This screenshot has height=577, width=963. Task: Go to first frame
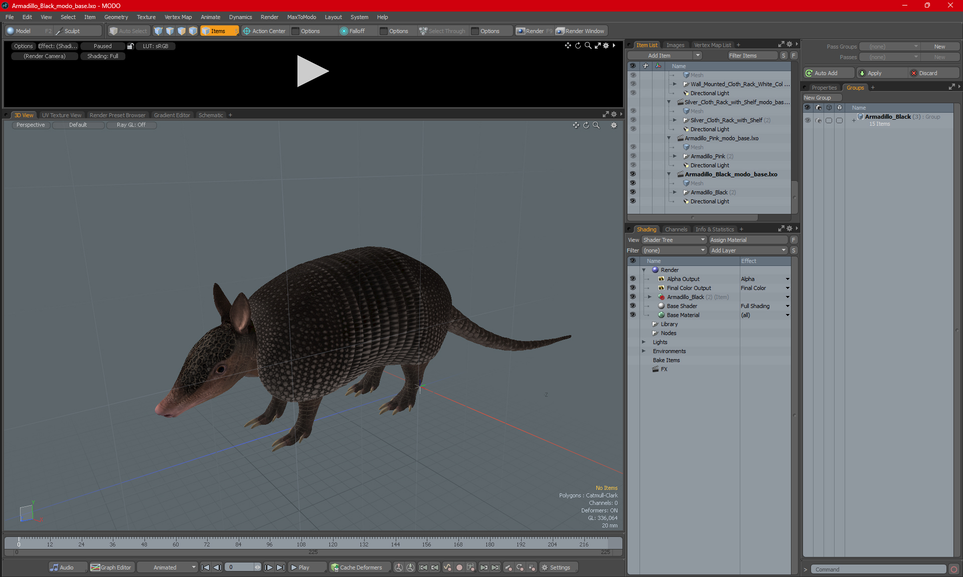pos(205,567)
